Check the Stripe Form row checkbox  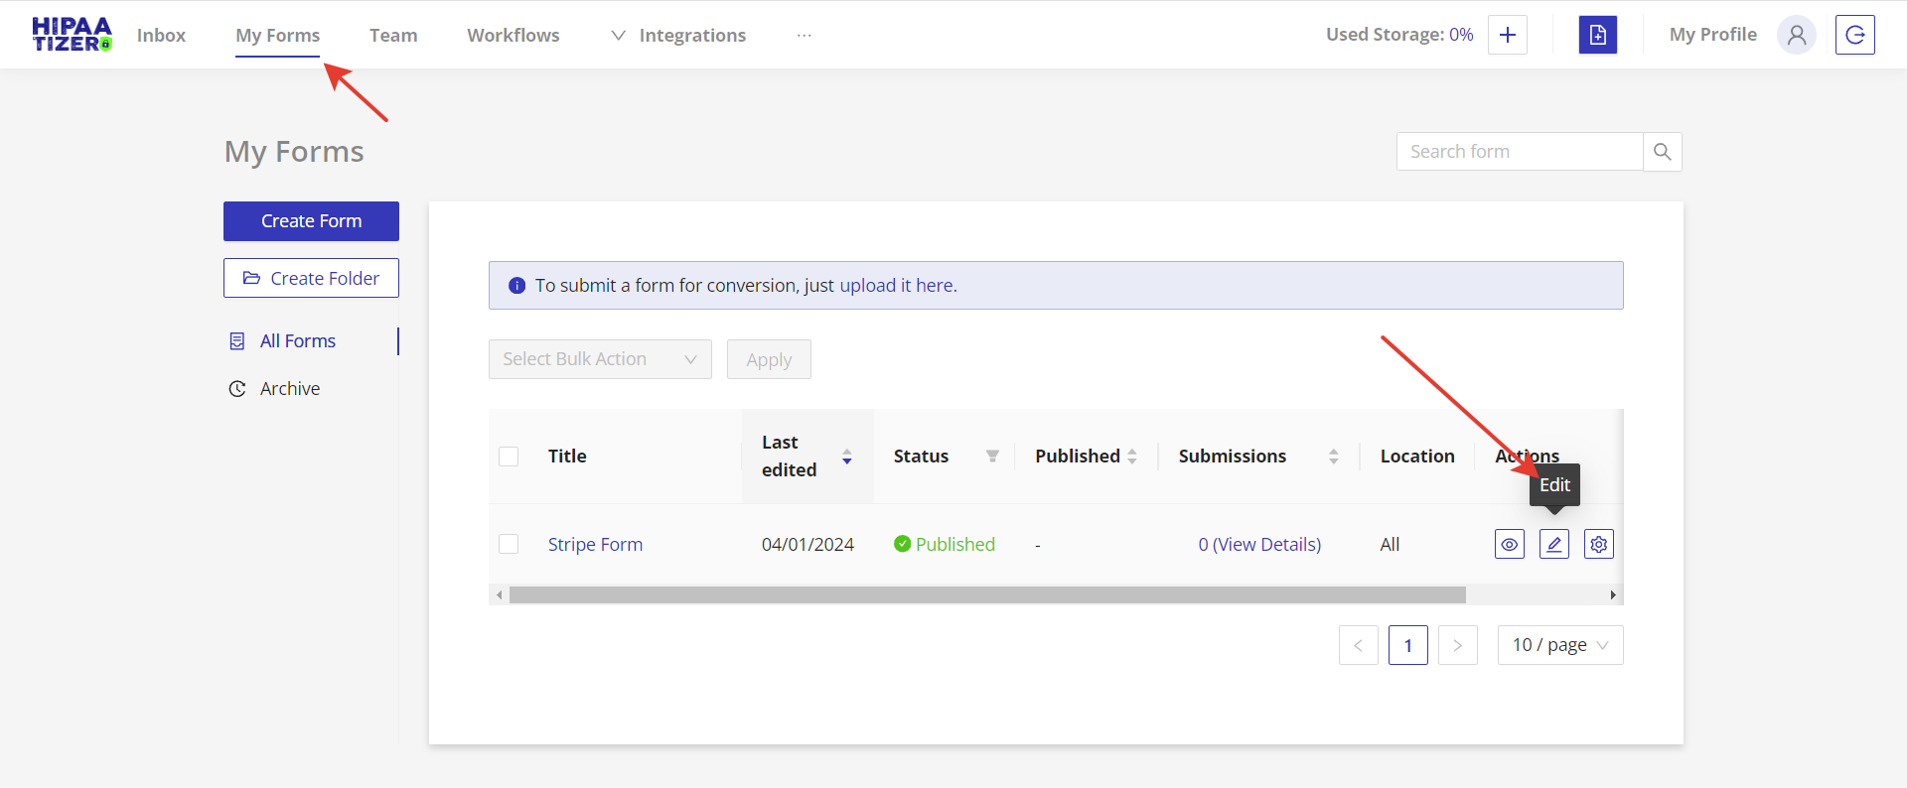[509, 544]
